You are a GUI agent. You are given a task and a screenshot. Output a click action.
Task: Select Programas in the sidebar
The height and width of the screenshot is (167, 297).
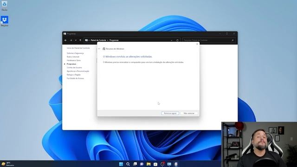(71, 64)
